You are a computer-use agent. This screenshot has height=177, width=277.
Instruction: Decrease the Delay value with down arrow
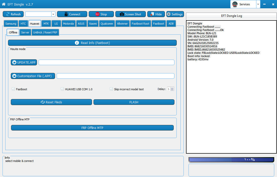coord(172,90)
